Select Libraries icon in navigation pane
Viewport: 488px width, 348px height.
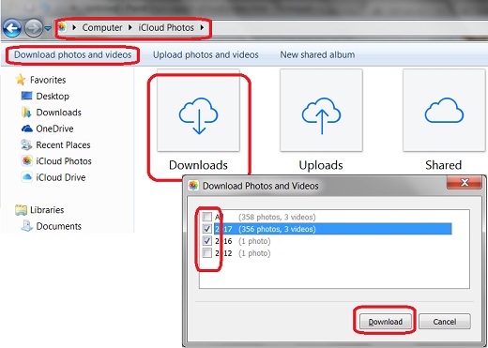coord(21,210)
